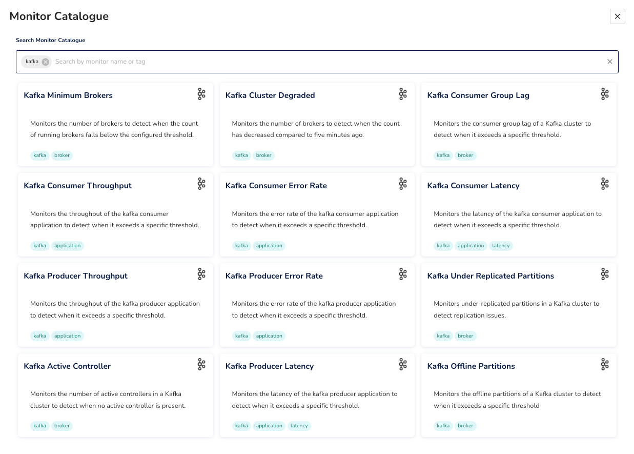Click the Kafka icon on Kafka Producer Throughput card

pos(201,274)
